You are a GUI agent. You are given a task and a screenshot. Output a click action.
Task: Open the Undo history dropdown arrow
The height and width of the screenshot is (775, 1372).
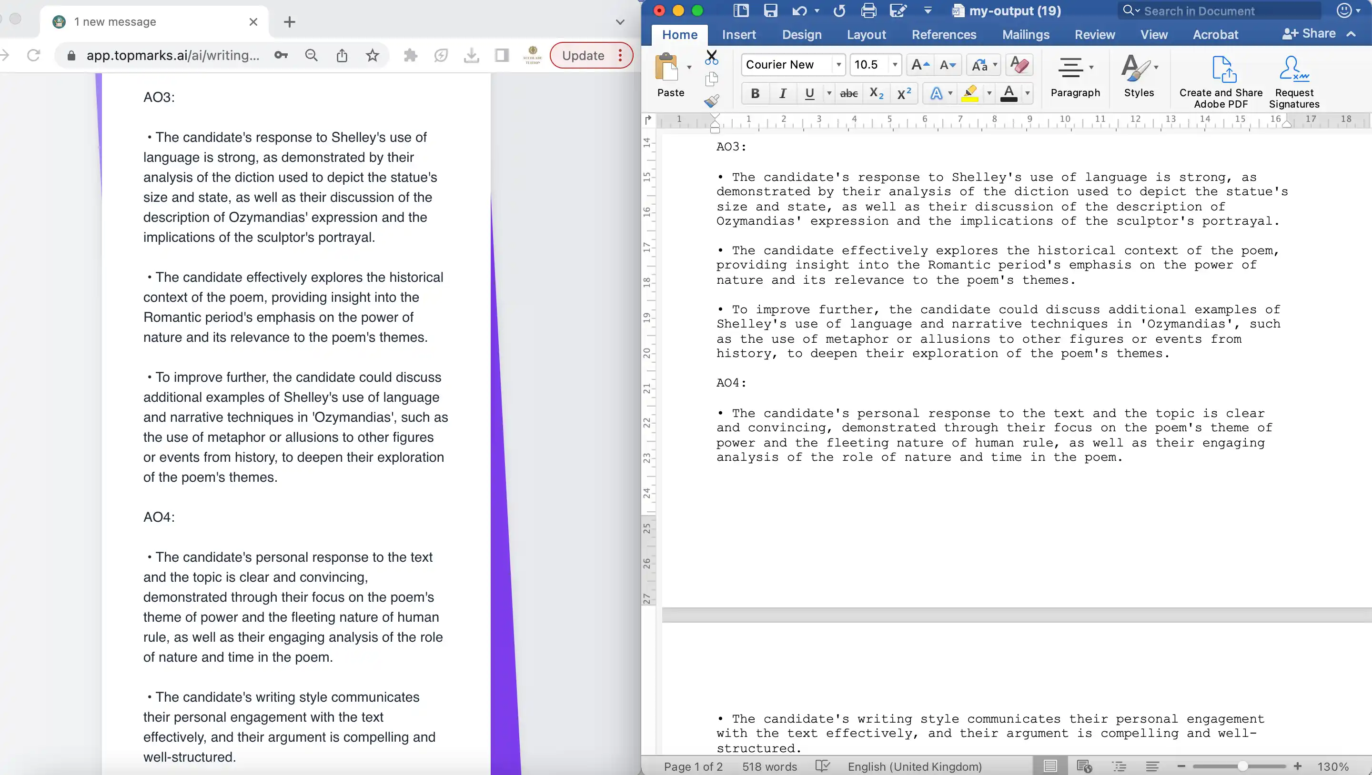coord(817,11)
